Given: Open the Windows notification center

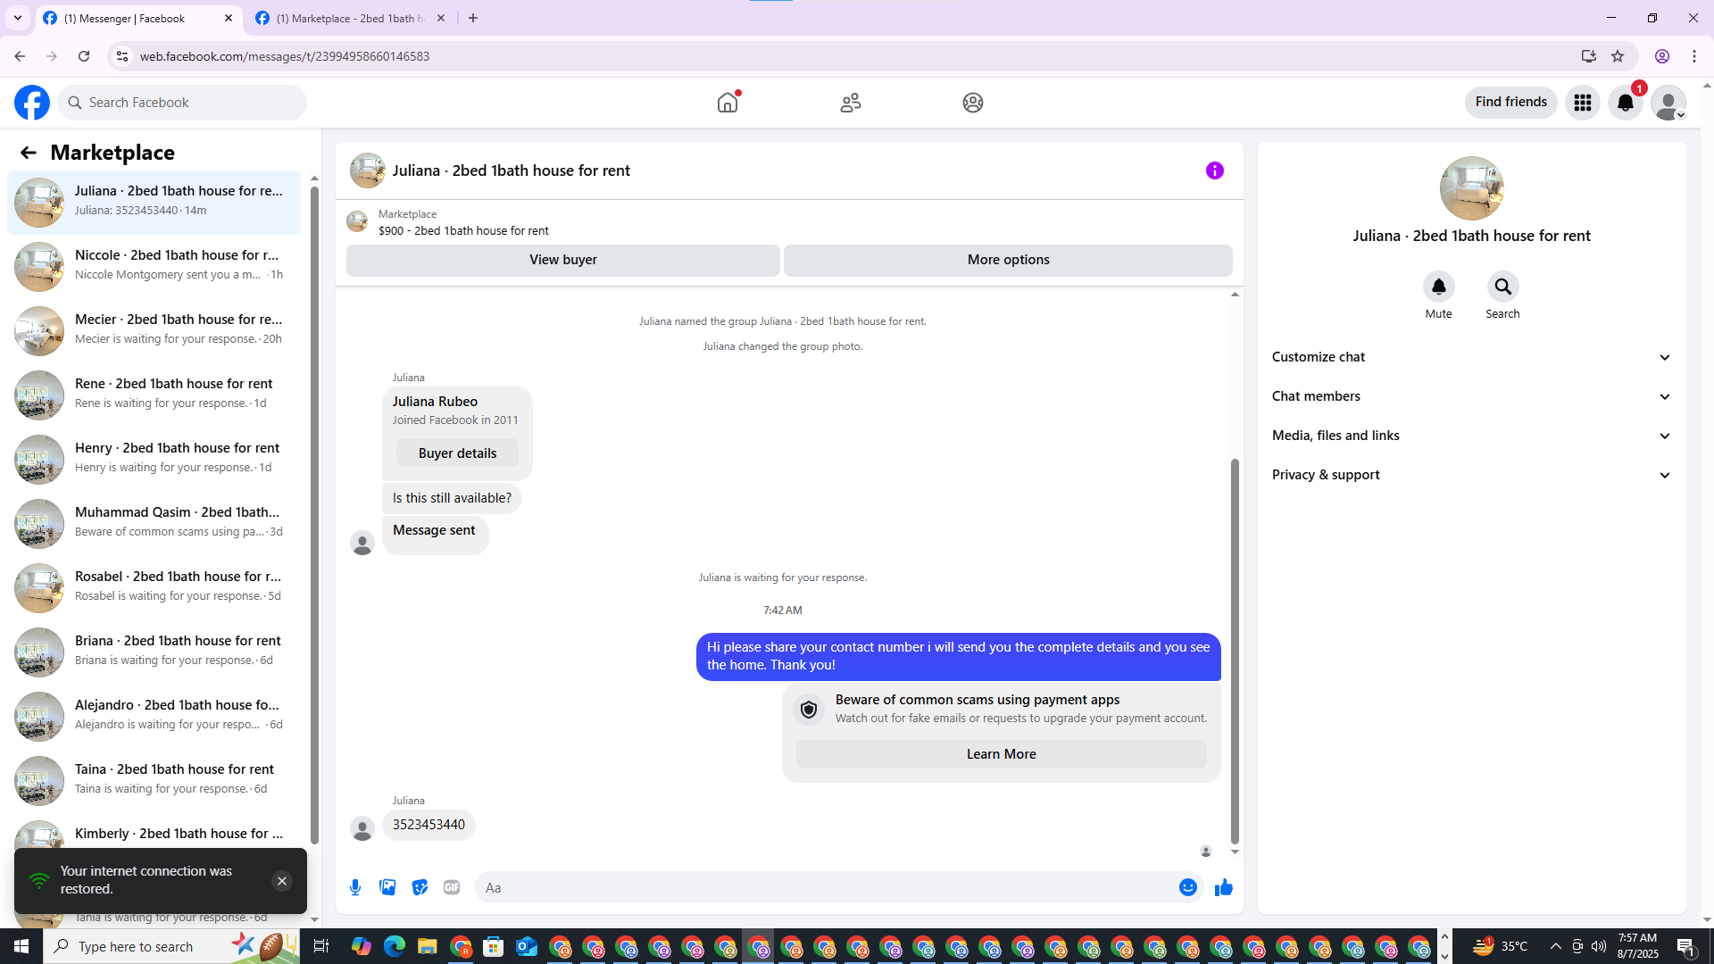Looking at the screenshot, I should pyautogui.click(x=1686, y=946).
